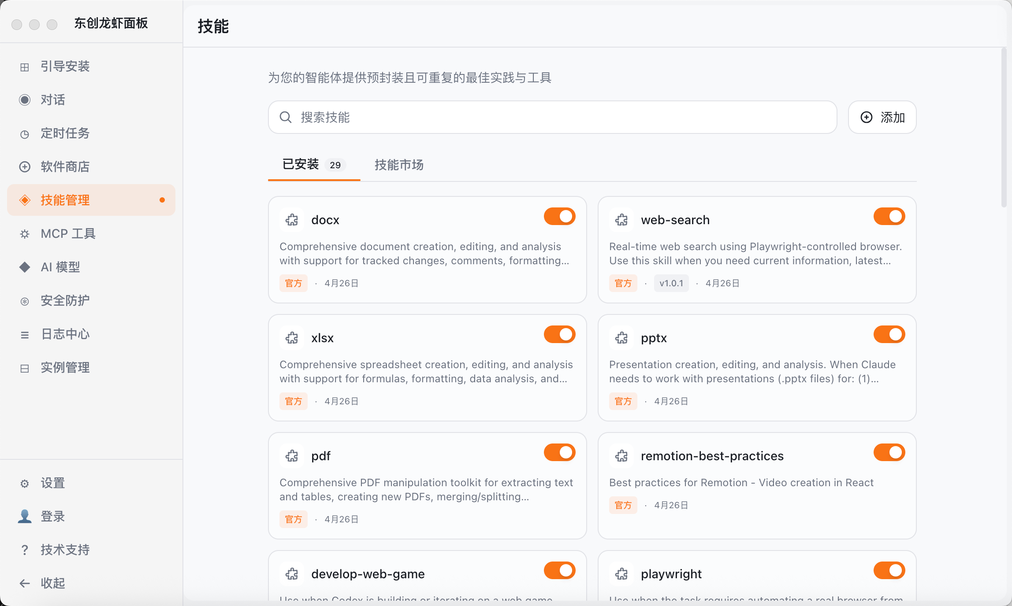This screenshot has width=1012, height=606.
Task: Disable the docx skill toggle
Action: pyautogui.click(x=559, y=216)
